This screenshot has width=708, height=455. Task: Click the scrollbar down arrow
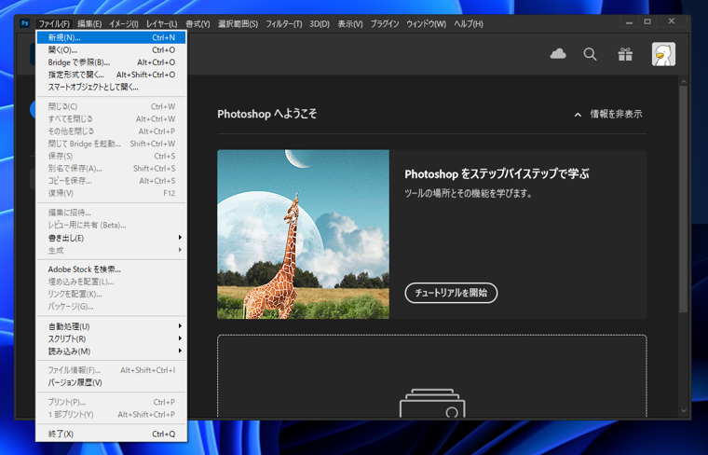coord(683,411)
